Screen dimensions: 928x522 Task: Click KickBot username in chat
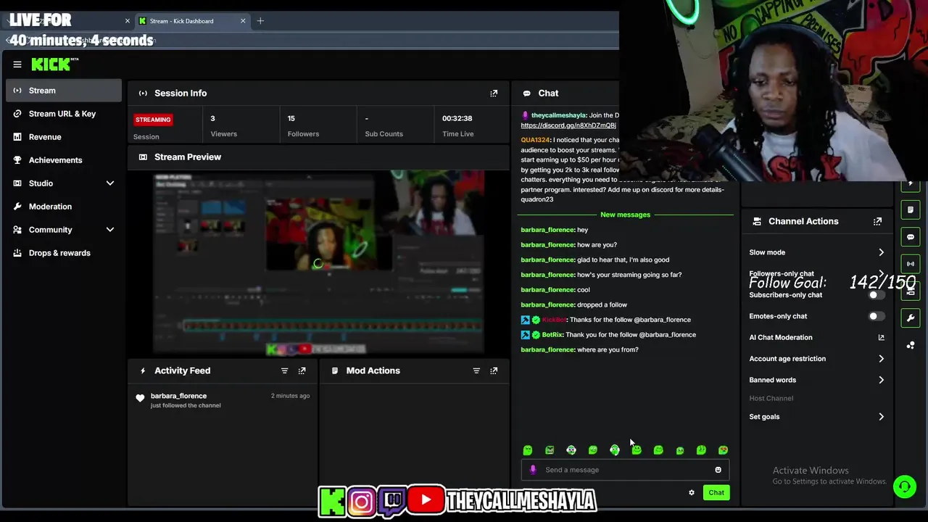click(554, 320)
